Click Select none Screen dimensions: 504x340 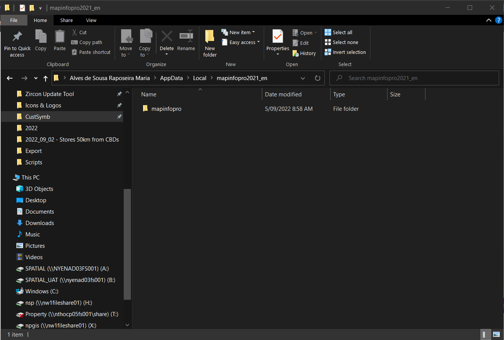342,42
